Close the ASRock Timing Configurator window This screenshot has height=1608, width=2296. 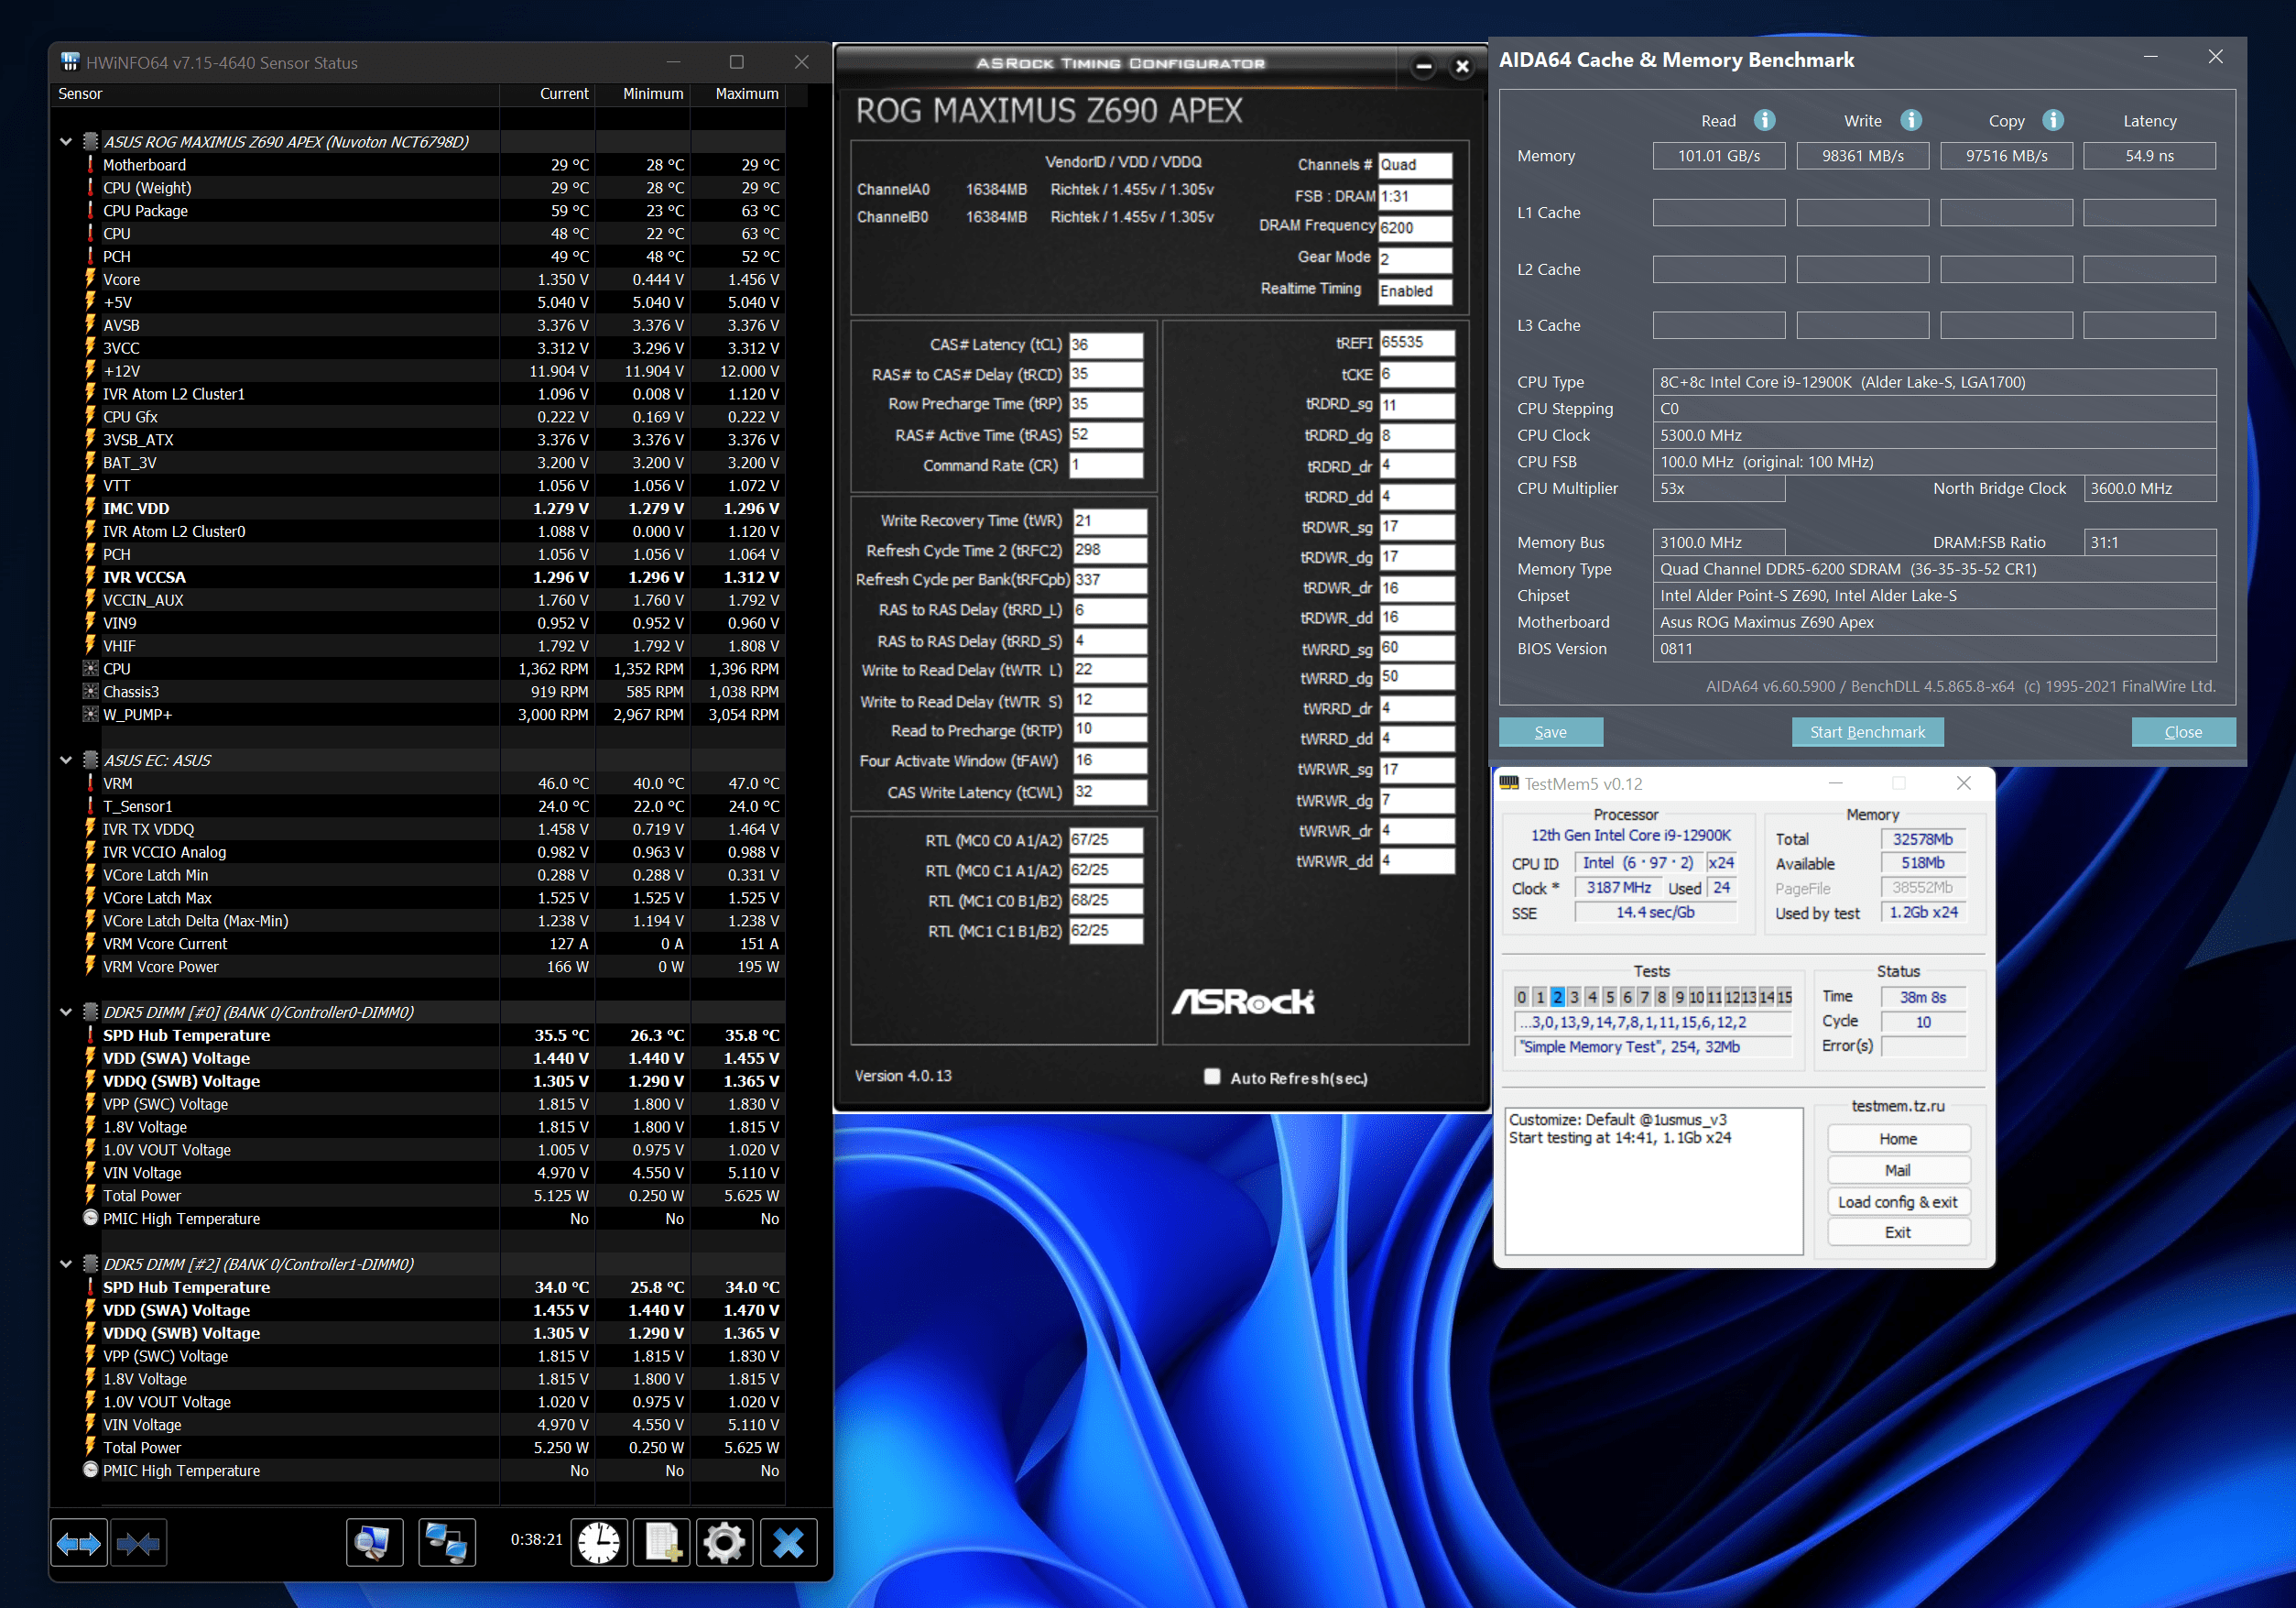pos(1462,67)
